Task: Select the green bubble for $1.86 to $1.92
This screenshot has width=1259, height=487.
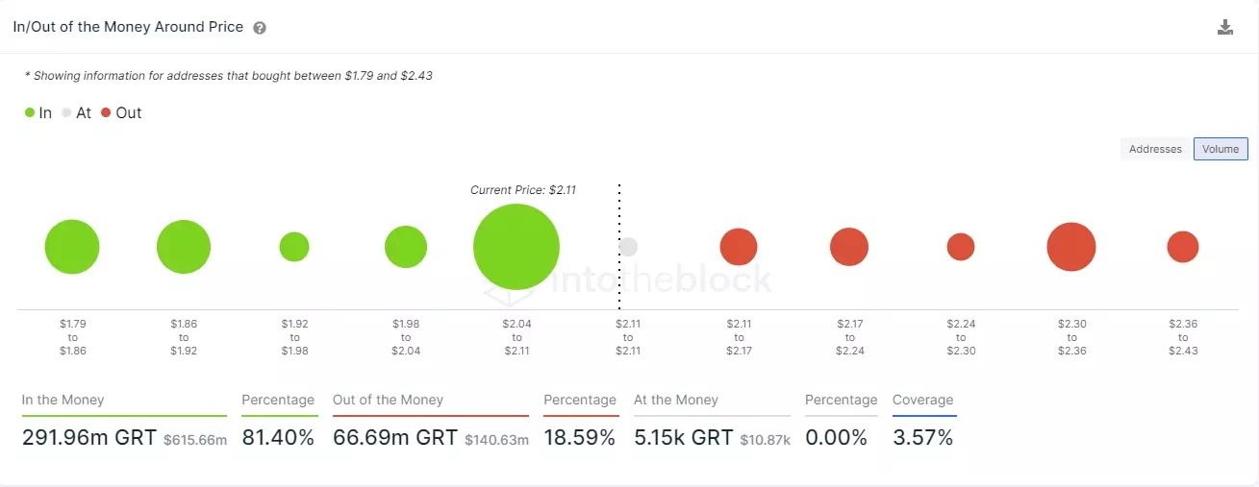Action: (x=184, y=247)
